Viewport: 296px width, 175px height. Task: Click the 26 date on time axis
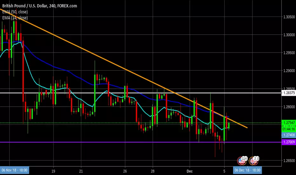(x=125, y=171)
